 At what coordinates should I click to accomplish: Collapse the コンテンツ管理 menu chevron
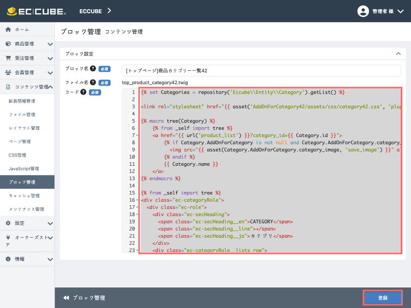click(50, 87)
